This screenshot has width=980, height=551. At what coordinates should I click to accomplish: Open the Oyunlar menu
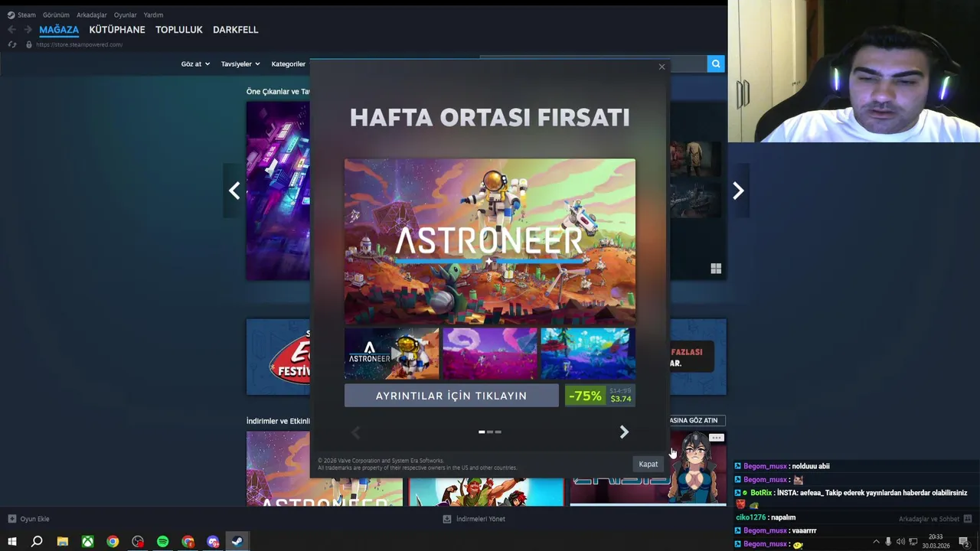[x=126, y=15]
